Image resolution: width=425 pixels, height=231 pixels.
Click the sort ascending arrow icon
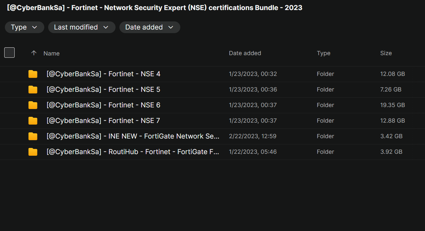(x=34, y=53)
